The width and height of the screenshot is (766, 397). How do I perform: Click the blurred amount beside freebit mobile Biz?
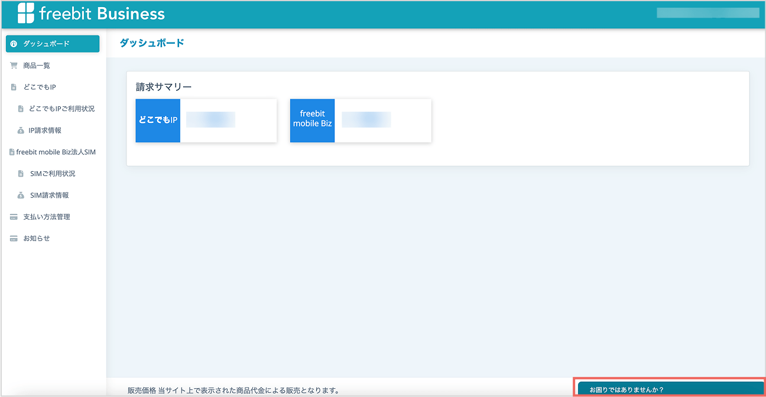click(x=366, y=120)
